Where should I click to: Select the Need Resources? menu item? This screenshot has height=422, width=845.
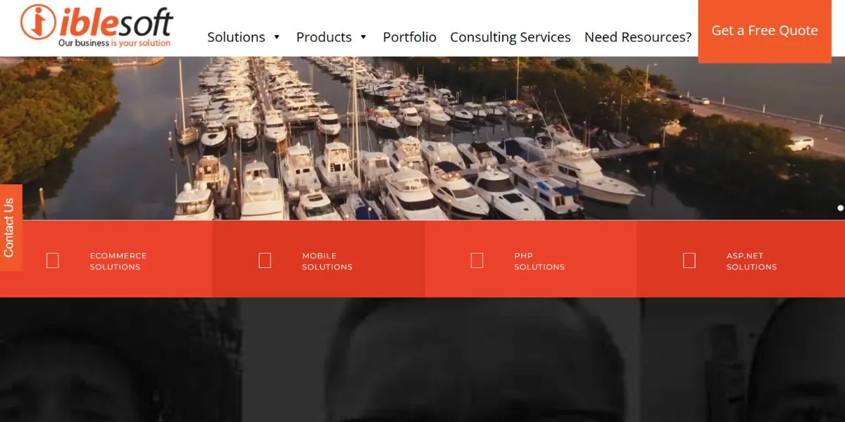638,37
